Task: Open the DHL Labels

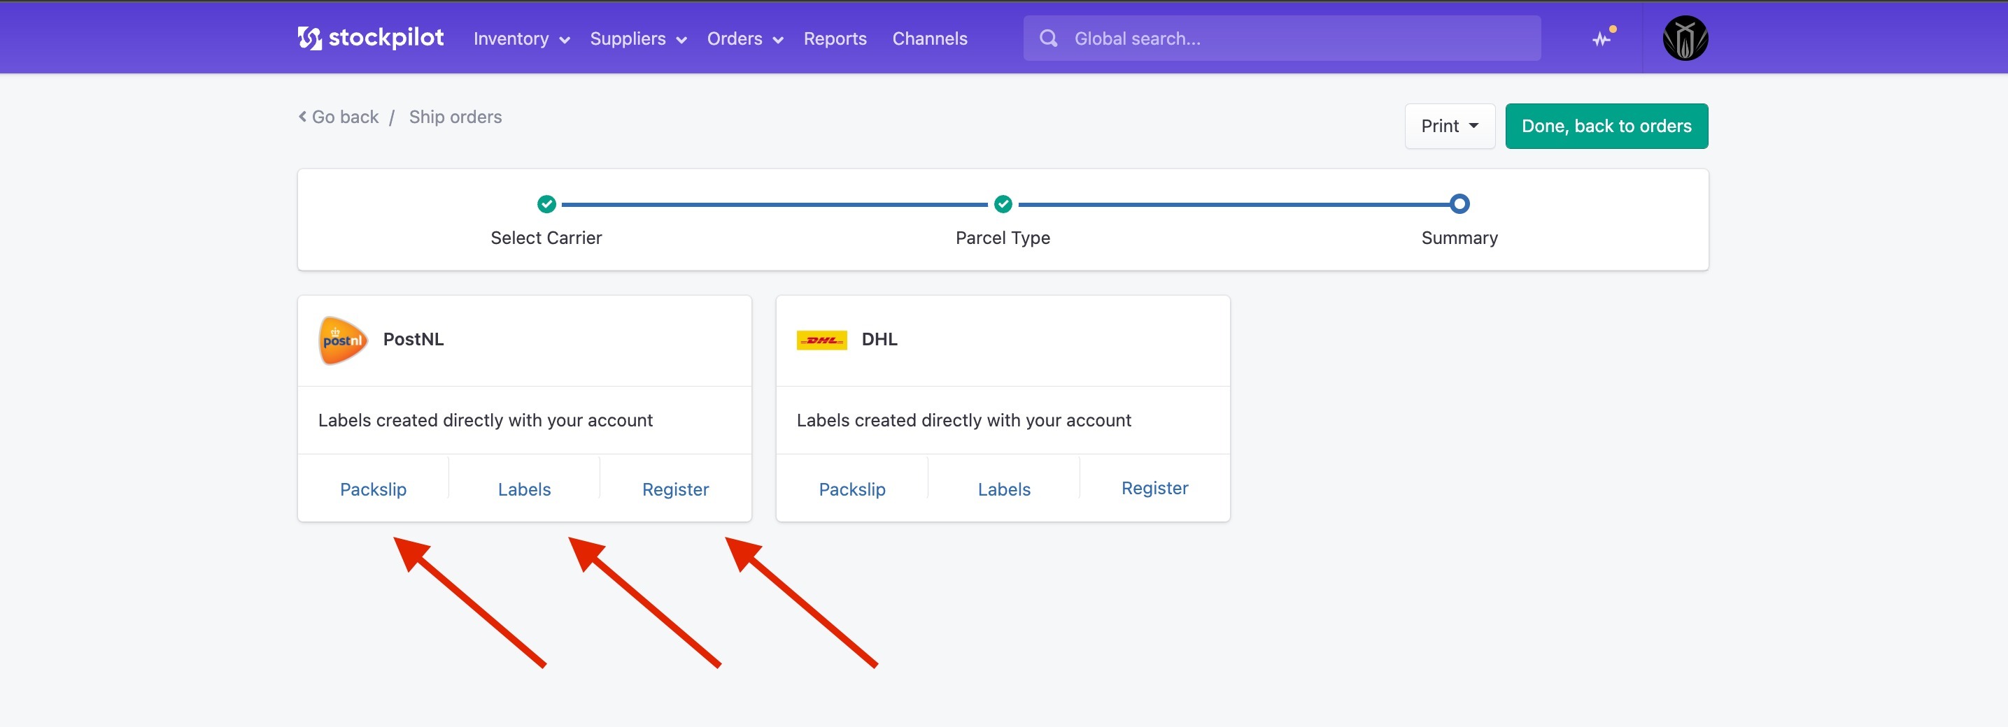Action: coord(1004,489)
